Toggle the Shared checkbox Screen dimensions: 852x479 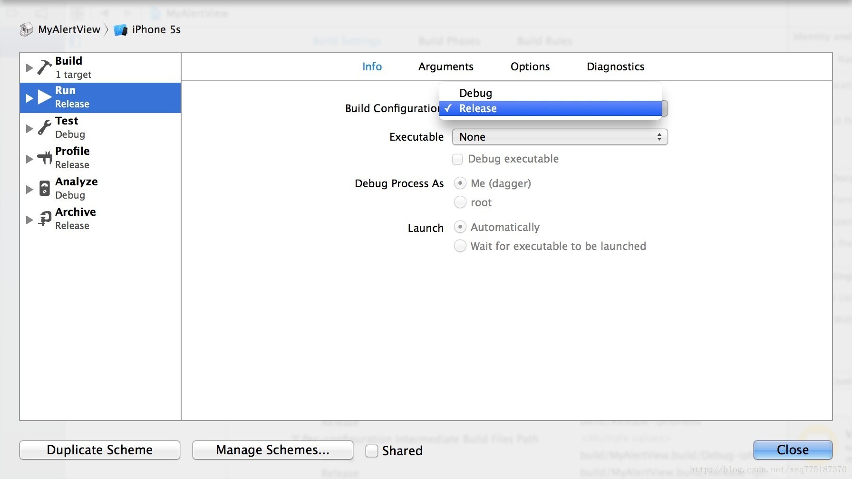click(x=371, y=450)
